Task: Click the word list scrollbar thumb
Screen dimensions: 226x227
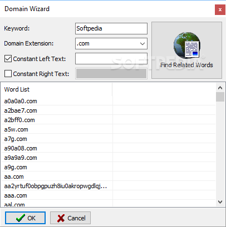Action: coord(220,97)
